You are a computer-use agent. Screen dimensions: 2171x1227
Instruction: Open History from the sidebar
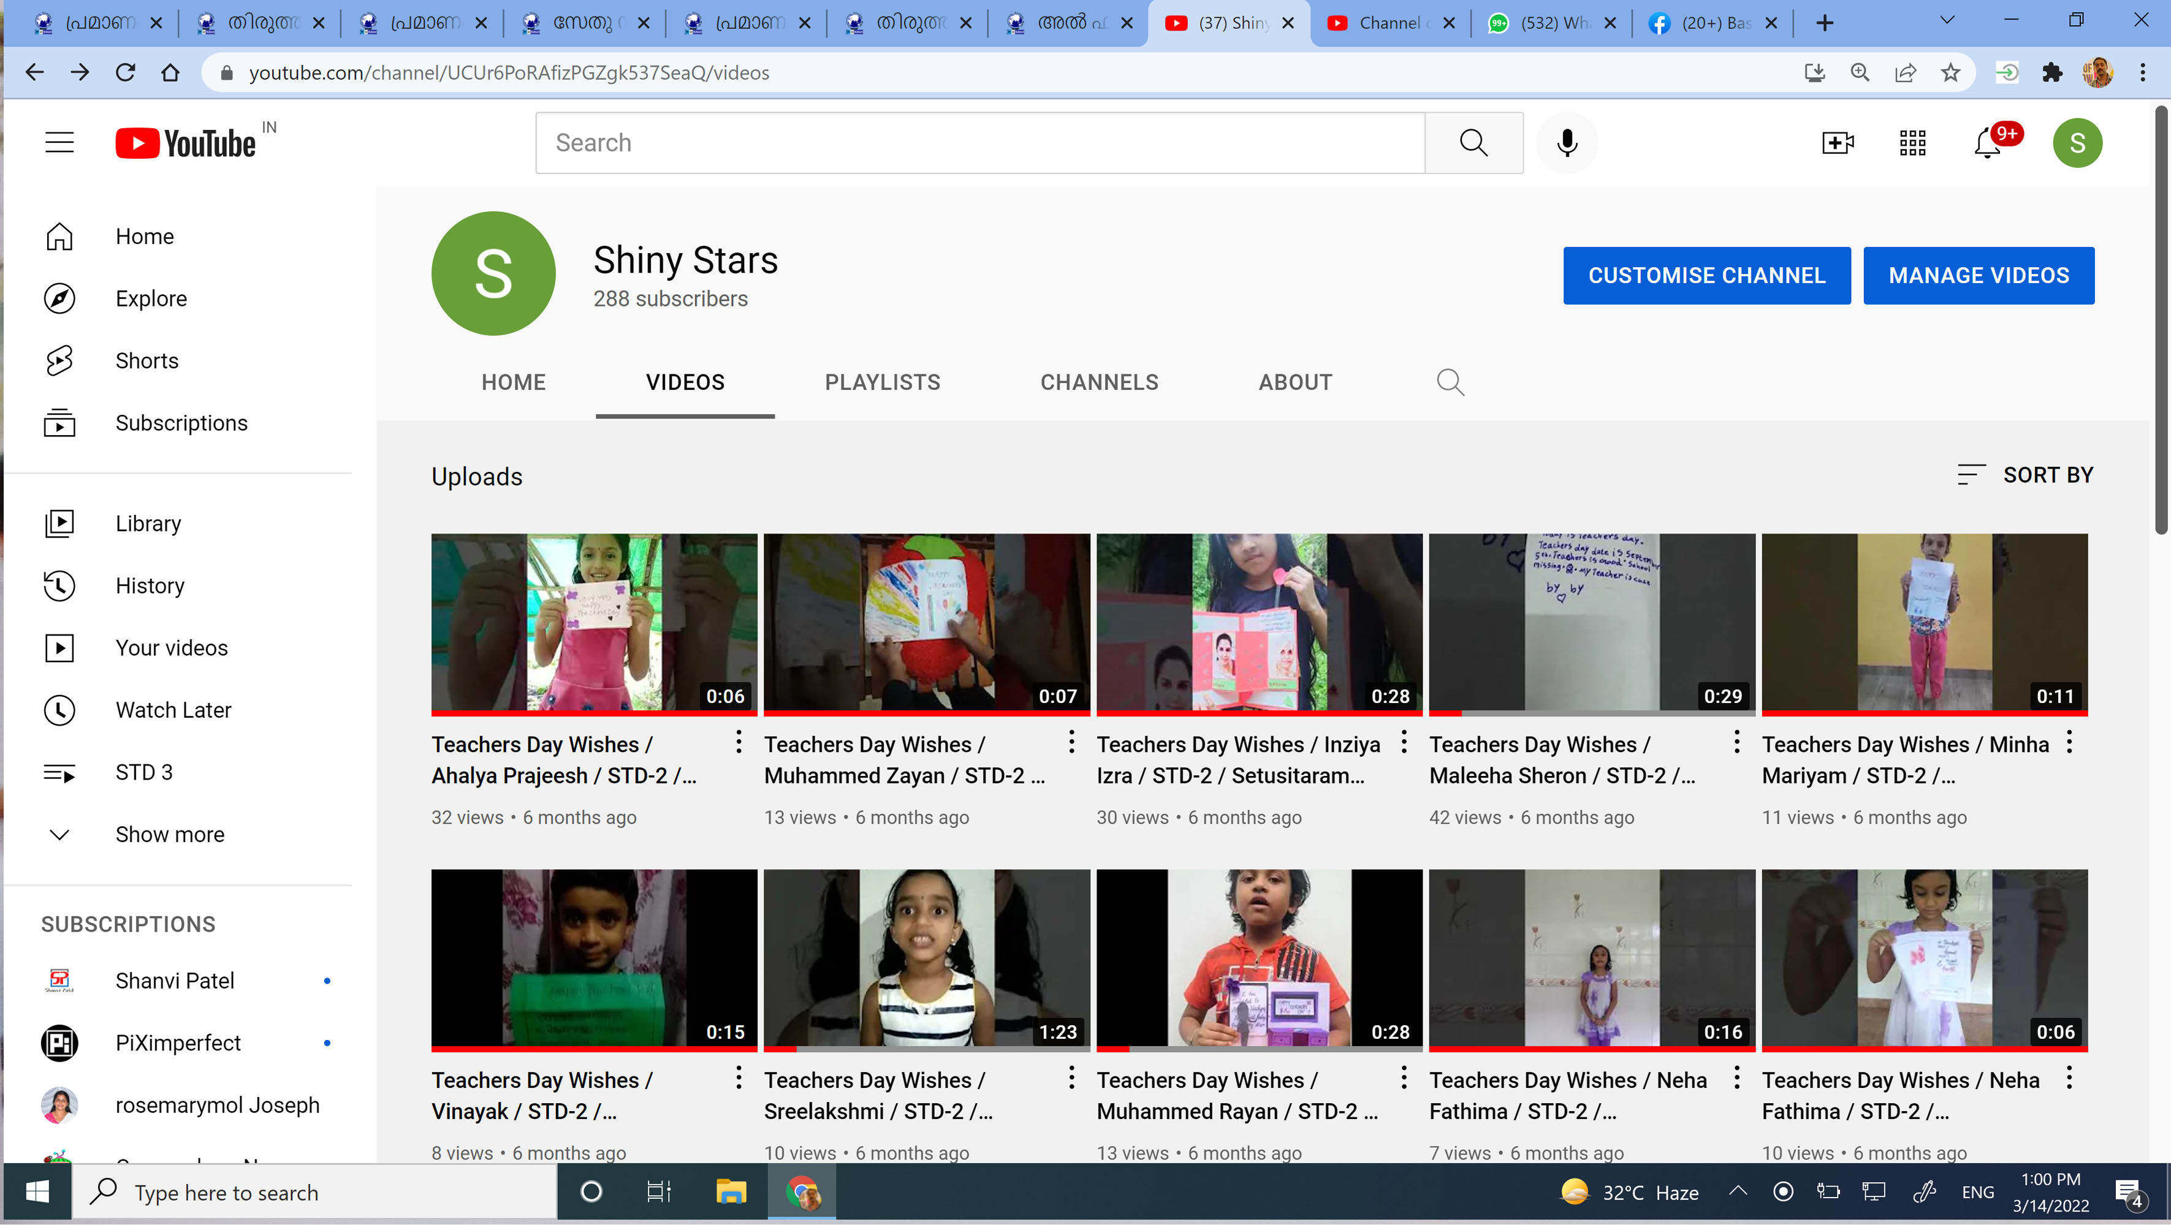[x=149, y=586]
